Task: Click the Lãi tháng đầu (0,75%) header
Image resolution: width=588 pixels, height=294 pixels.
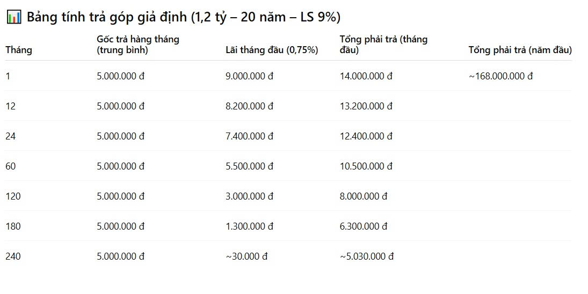Action: point(272,50)
